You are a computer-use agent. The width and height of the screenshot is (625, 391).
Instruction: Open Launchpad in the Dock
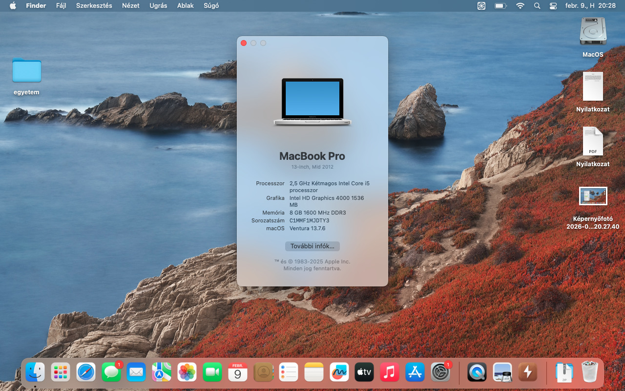[61, 372]
